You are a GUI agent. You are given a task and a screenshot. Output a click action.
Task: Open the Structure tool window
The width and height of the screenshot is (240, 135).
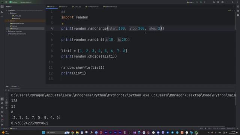pyautogui.click(x=2, y=12)
